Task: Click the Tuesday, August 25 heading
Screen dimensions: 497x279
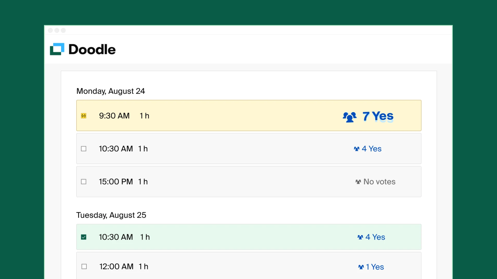Action: tap(111, 215)
